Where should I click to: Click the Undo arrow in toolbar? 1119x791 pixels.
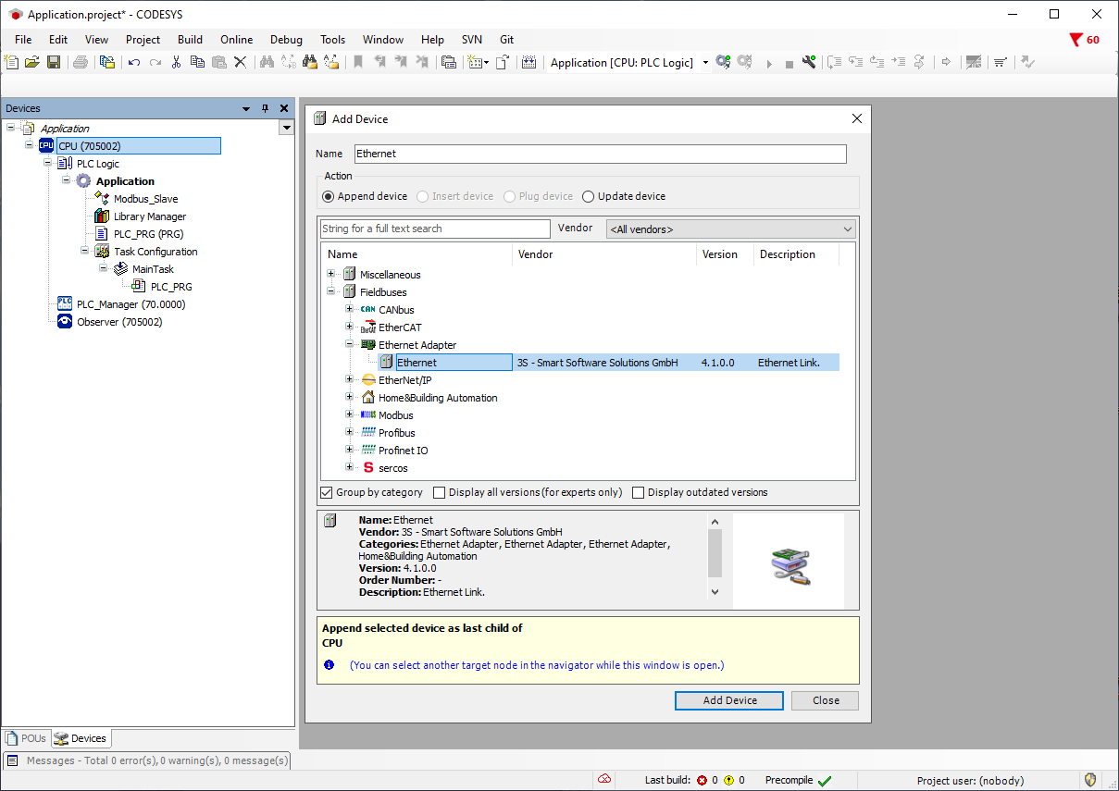[x=134, y=62]
